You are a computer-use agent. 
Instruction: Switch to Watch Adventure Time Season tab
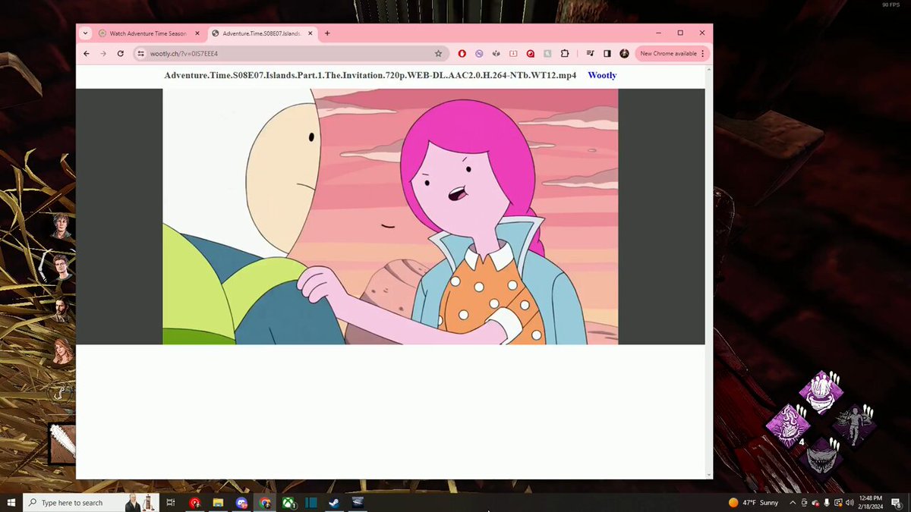(x=147, y=33)
